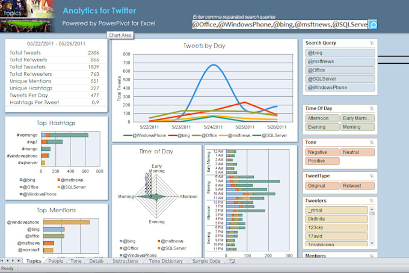Clear the Tweeters slicer filter

tap(372, 201)
